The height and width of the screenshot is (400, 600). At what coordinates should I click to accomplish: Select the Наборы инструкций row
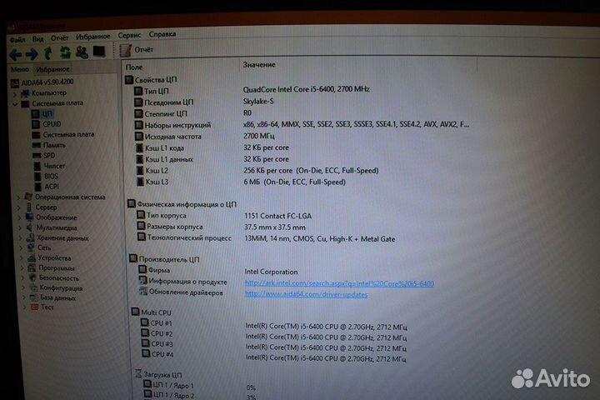pos(302,125)
